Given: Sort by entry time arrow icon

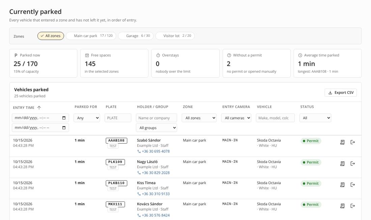Looking at the screenshot, I should (x=39, y=107).
